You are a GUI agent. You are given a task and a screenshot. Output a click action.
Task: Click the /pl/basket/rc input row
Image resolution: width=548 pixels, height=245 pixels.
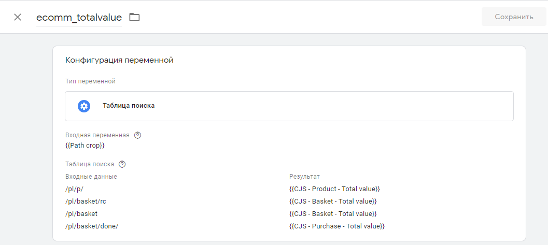[x=88, y=201]
